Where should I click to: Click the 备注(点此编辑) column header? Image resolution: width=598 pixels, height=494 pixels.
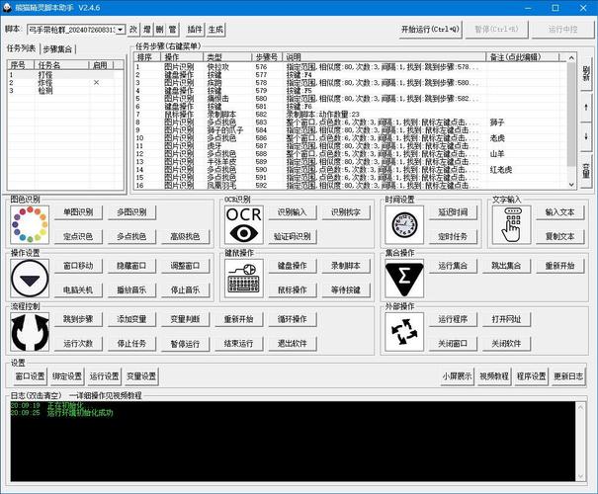pyautogui.click(x=523, y=57)
